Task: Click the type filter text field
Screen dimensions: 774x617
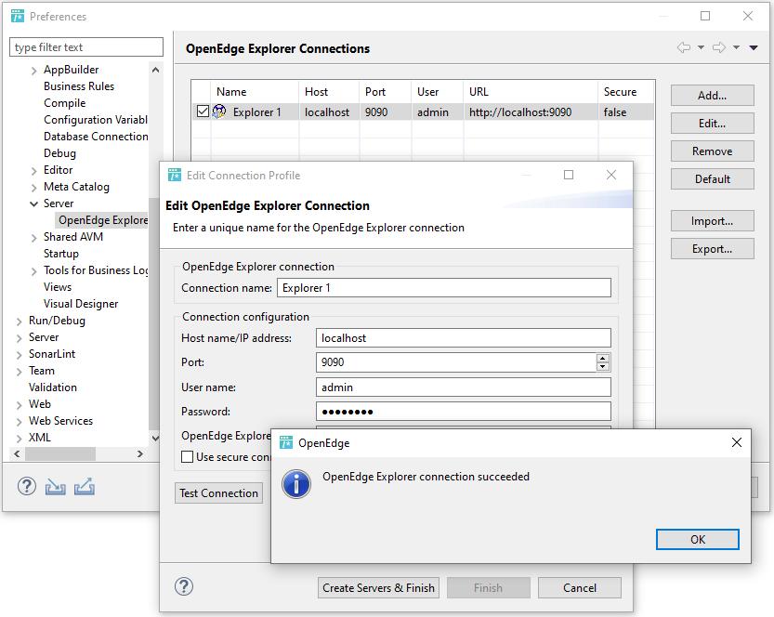Action: pos(86,46)
